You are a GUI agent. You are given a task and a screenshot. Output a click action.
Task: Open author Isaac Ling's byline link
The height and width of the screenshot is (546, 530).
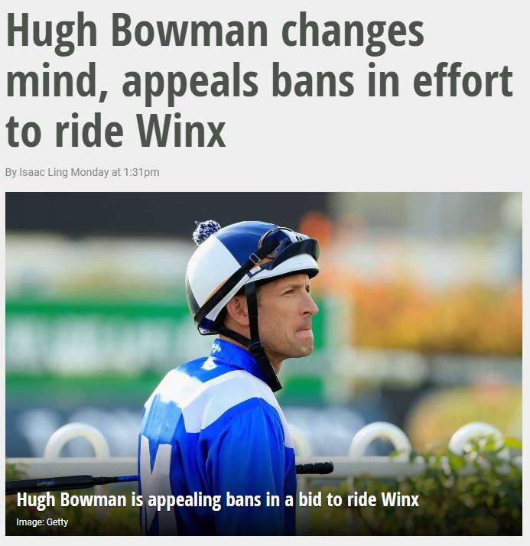[44, 172]
